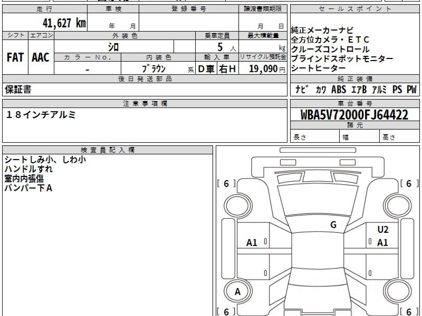Click the 走行 header label
Screen dimensions: 422x316
click(44, 9)
